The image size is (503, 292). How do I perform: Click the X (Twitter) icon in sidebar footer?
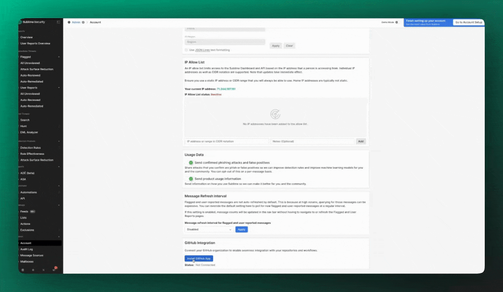click(x=43, y=270)
